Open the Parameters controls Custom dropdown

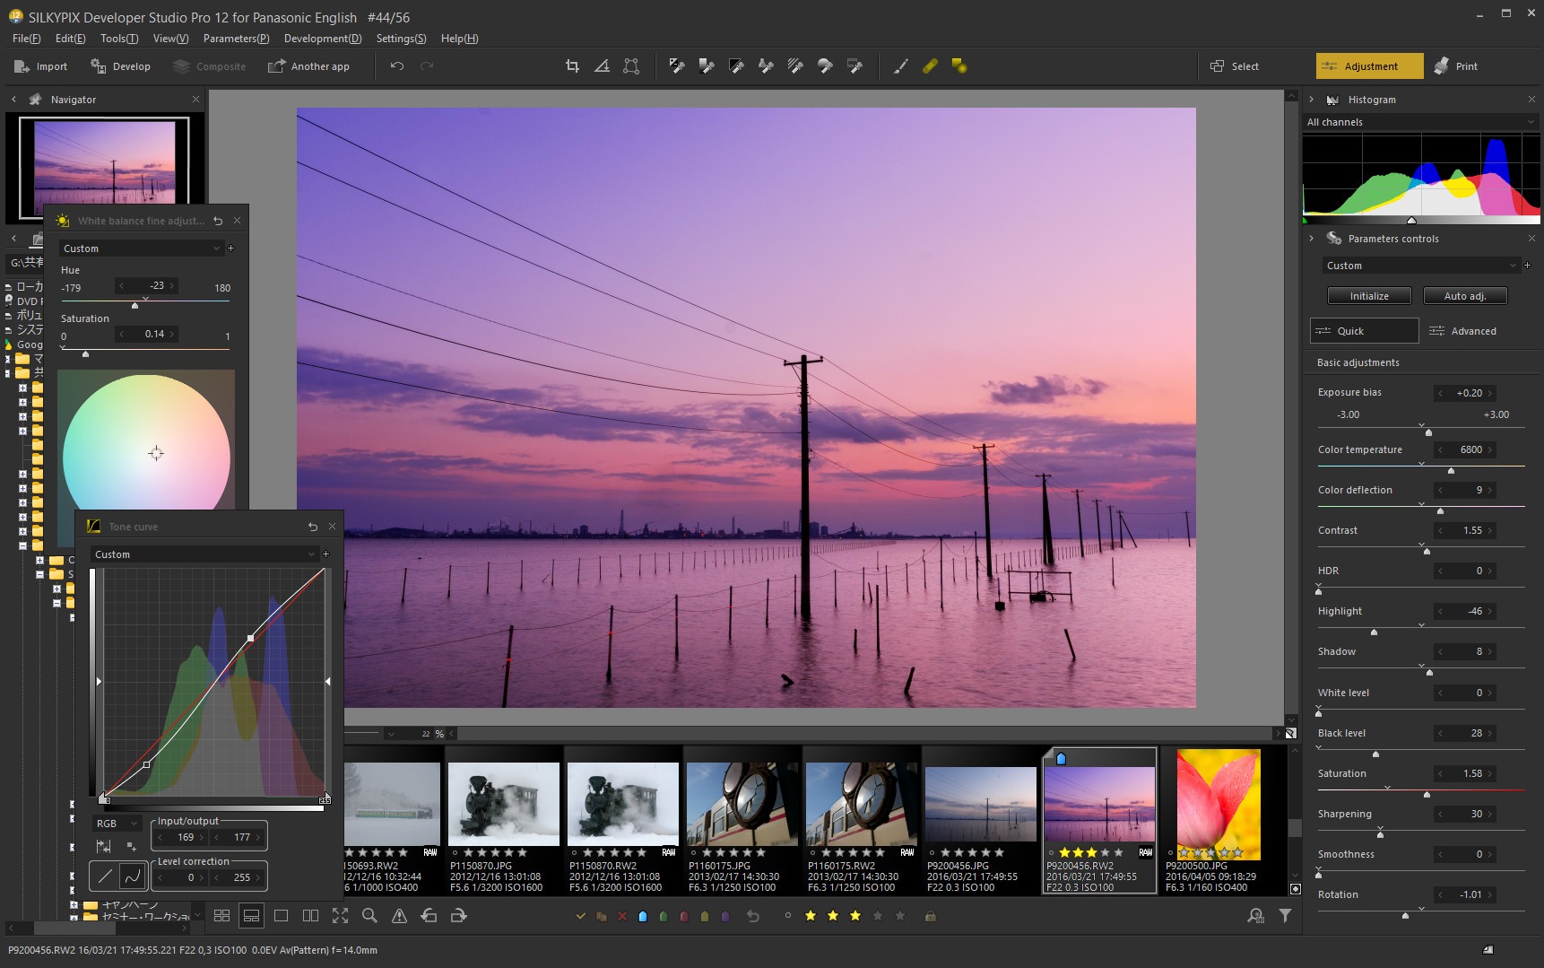(x=1421, y=266)
